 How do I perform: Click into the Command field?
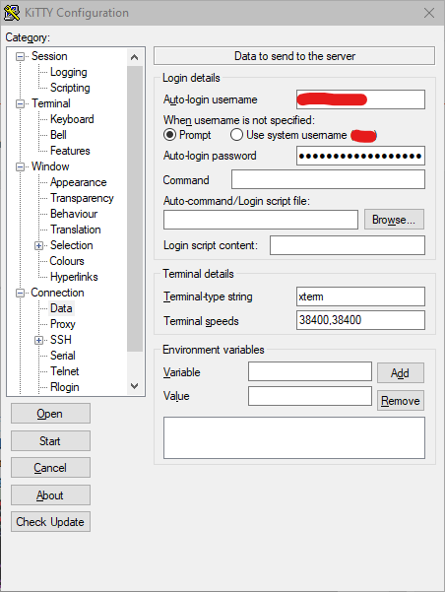pyautogui.click(x=328, y=179)
